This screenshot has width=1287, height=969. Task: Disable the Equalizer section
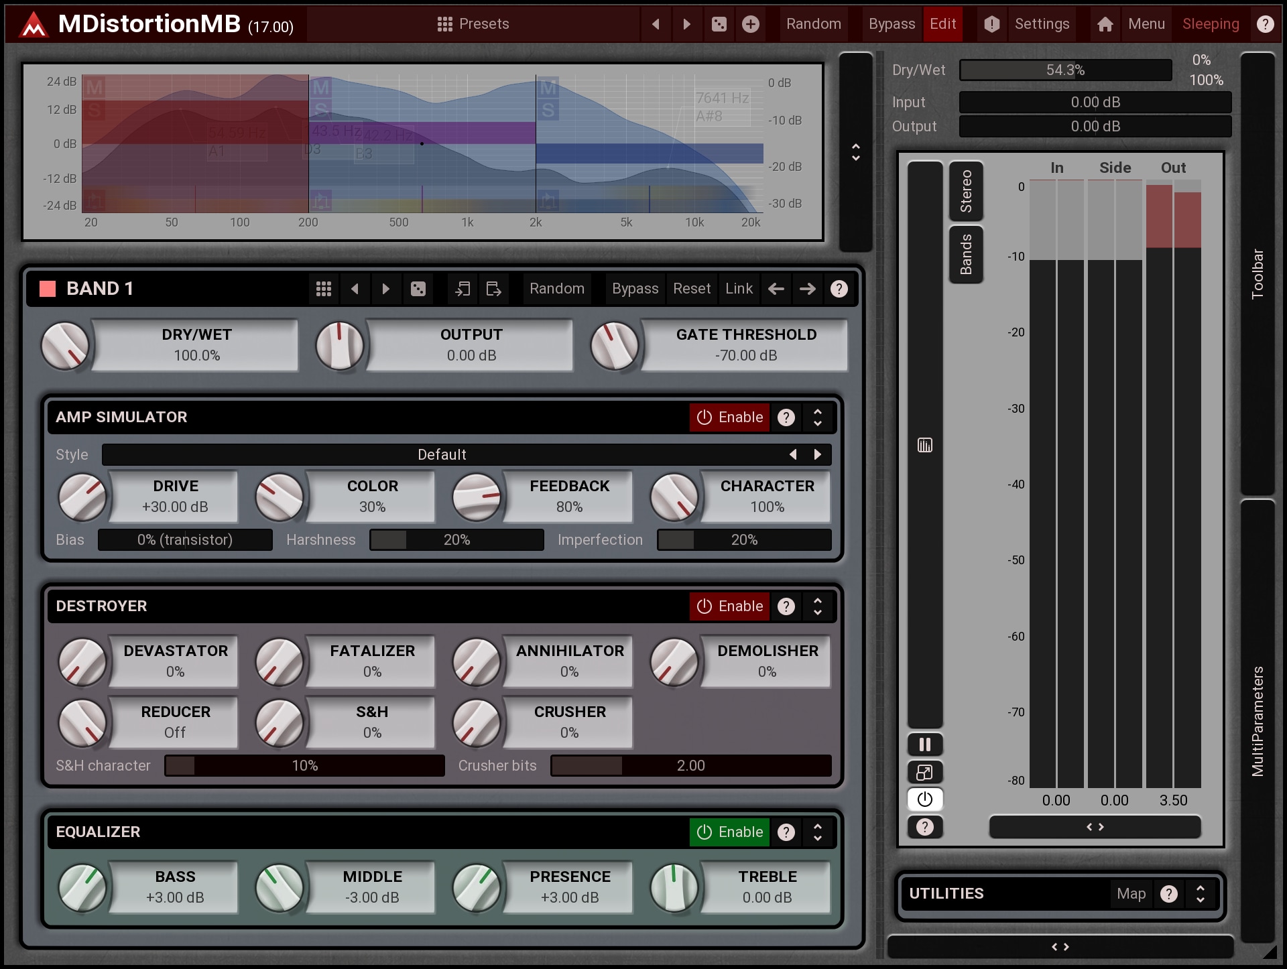729,832
